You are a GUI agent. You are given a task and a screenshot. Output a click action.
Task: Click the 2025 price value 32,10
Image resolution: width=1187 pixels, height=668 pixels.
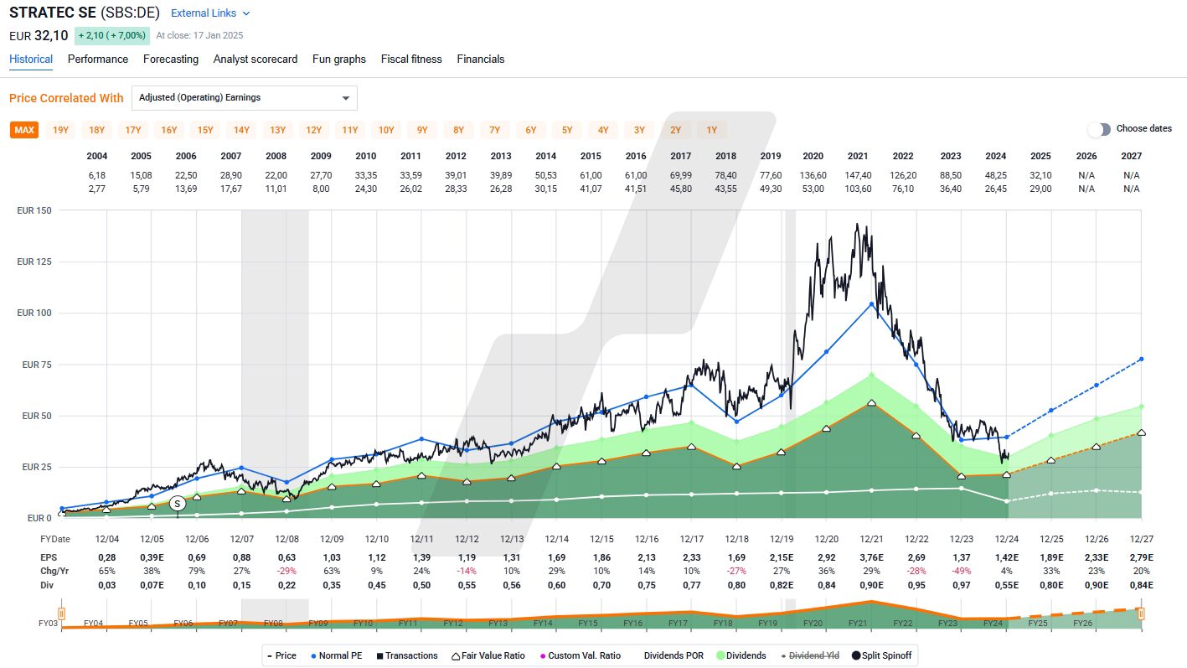[1041, 175]
